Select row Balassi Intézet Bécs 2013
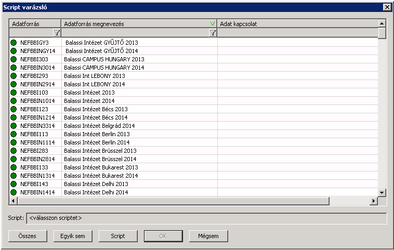The height and width of the screenshot is (250, 394). tap(194, 109)
